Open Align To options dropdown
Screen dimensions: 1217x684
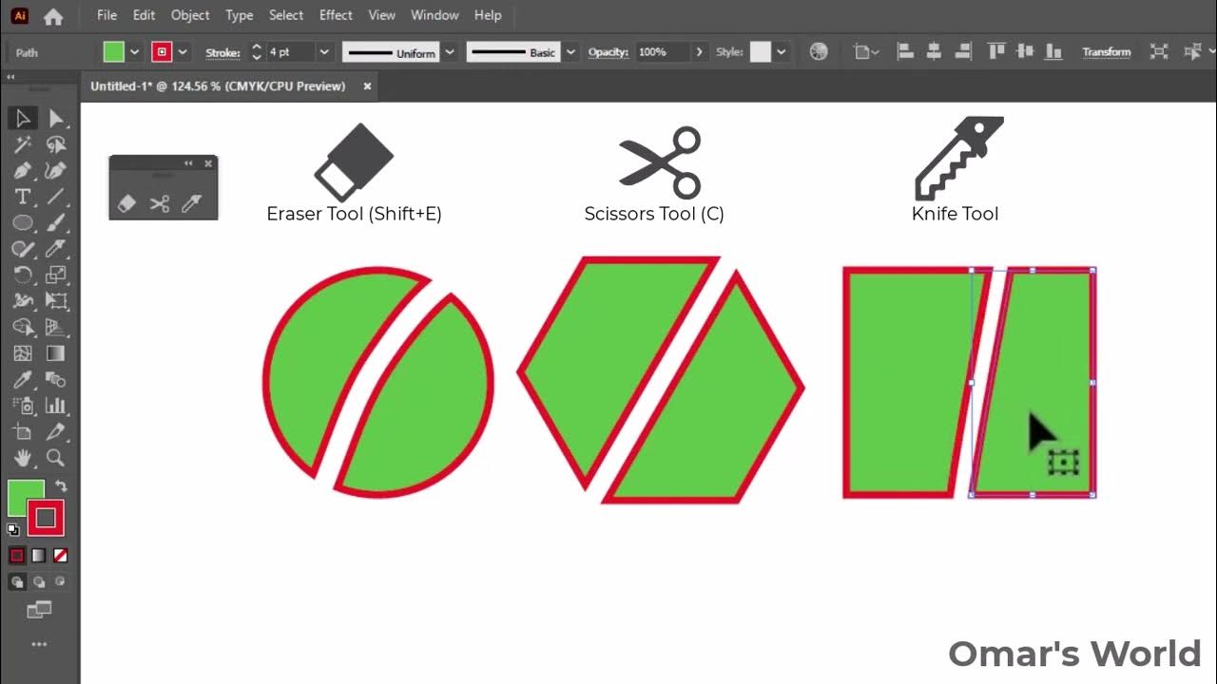[866, 52]
